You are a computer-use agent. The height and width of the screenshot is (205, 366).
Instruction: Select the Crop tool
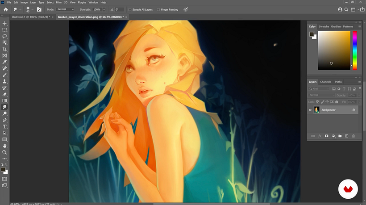5,49
